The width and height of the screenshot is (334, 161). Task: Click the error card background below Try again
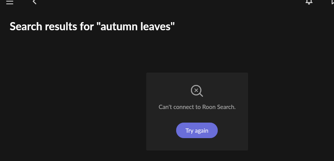pyautogui.click(x=197, y=144)
